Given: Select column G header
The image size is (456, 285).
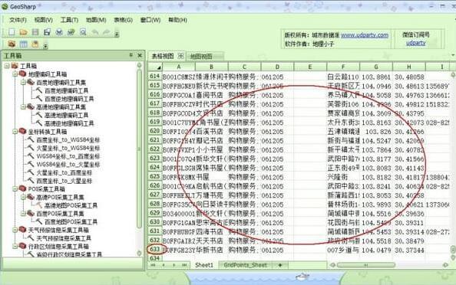Looking at the screenshot, I should [376, 67].
